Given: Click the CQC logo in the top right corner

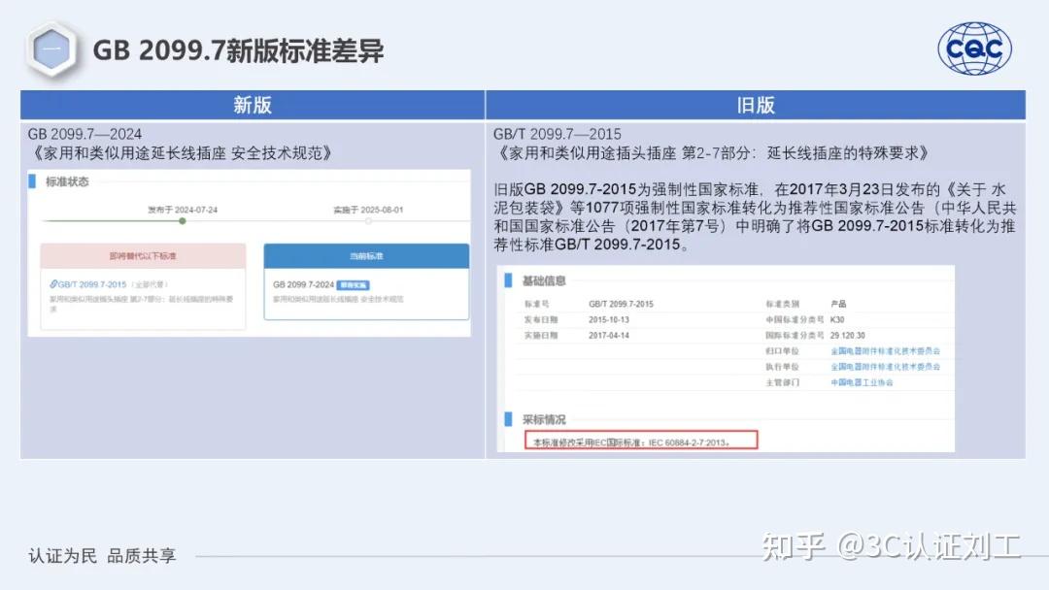Looking at the screenshot, I should (974, 47).
